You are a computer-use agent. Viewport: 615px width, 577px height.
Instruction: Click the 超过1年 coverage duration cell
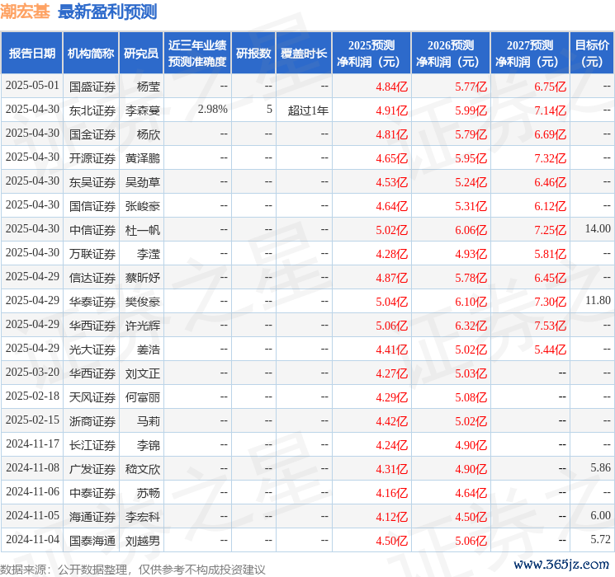point(308,110)
